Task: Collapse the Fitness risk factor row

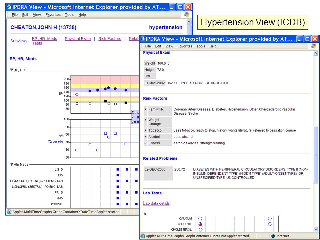Action: point(145,143)
